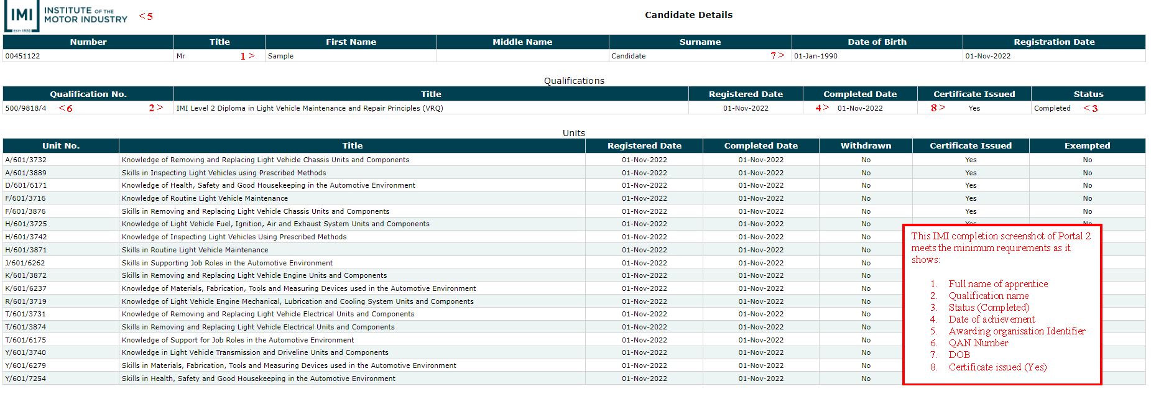Click QAN Number in the red annotation box
Image resolution: width=1151 pixels, height=404 pixels.
click(978, 343)
